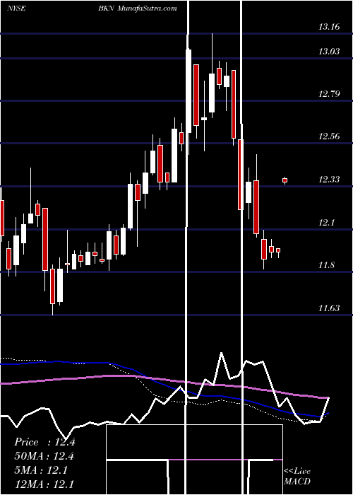The width and height of the screenshot is (353, 495).
Task: Click the <<Live MACD label
Action: tap(297, 477)
